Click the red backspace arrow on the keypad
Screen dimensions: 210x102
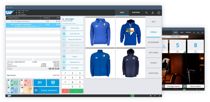pos(65,91)
